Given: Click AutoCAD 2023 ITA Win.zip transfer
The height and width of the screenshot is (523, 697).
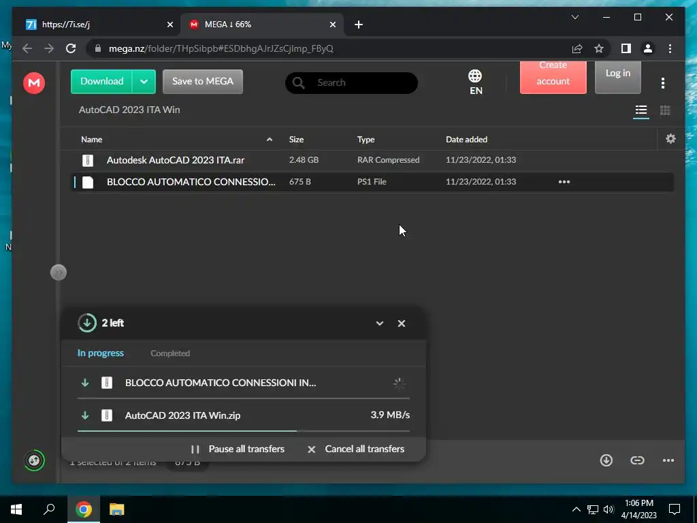Looking at the screenshot, I should point(244,415).
